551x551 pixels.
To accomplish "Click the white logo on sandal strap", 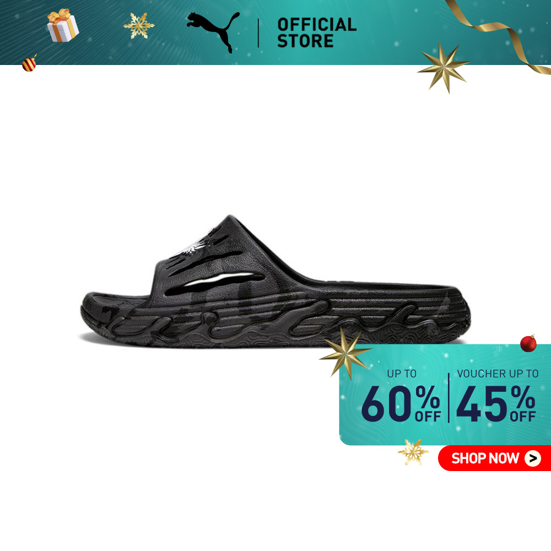I will tap(195, 244).
